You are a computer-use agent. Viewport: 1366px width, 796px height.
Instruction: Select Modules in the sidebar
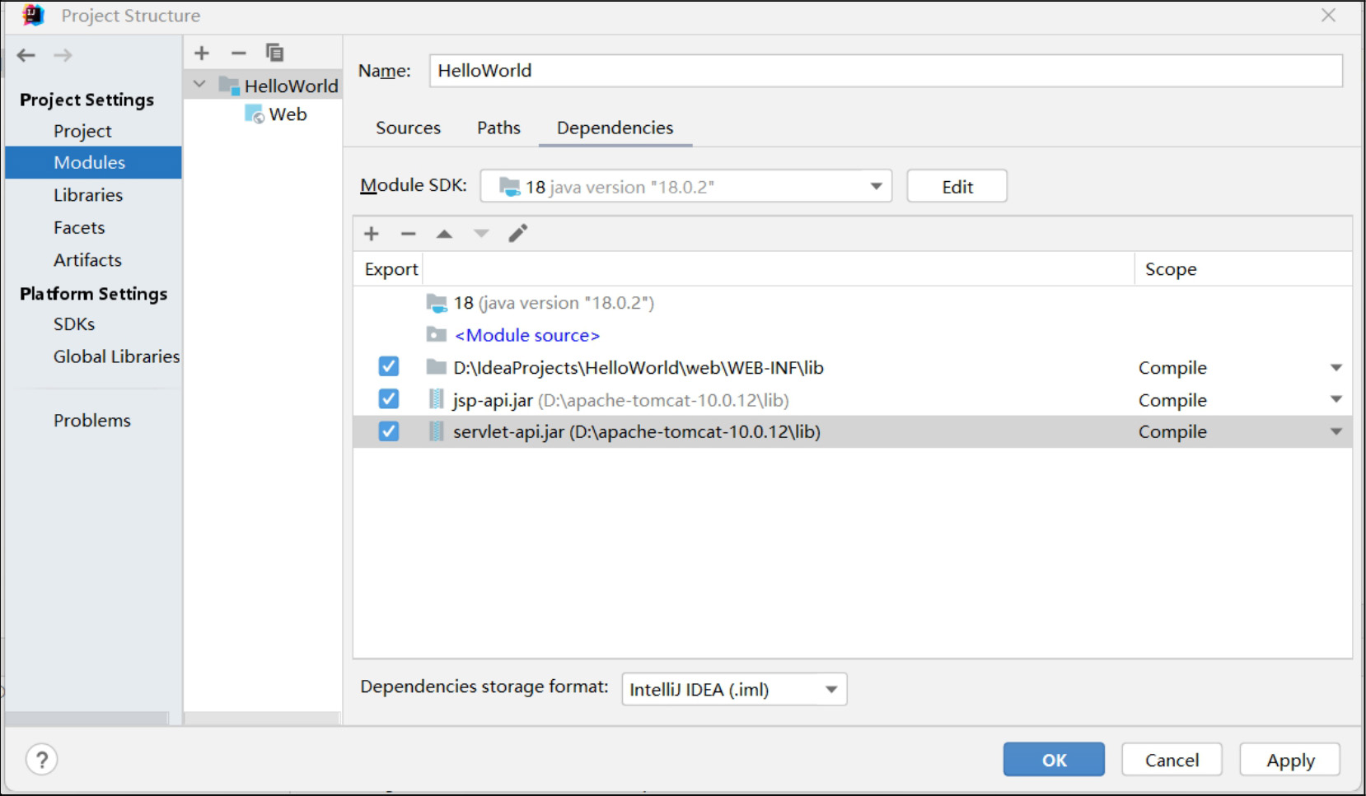[93, 162]
